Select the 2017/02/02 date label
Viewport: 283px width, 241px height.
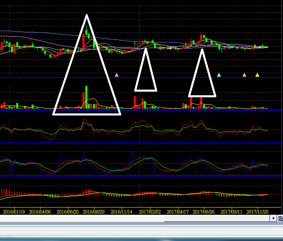(x=150, y=212)
